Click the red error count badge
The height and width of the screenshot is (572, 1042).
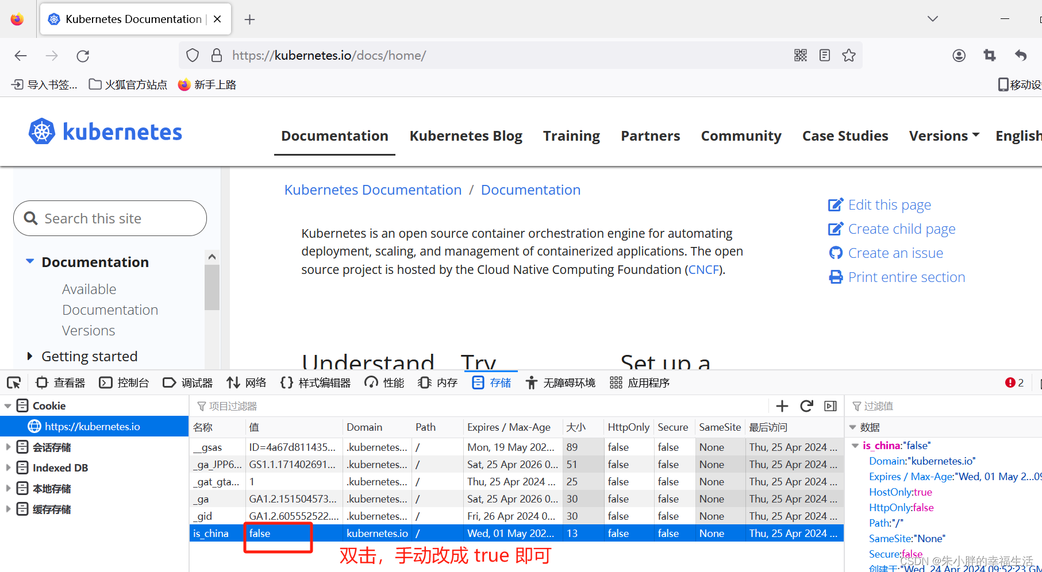coord(1014,382)
